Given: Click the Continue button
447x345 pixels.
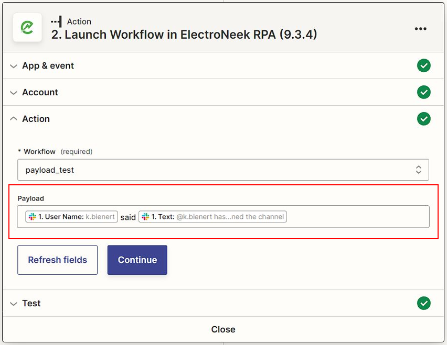Looking at the screenshot, I should (137, 260).
